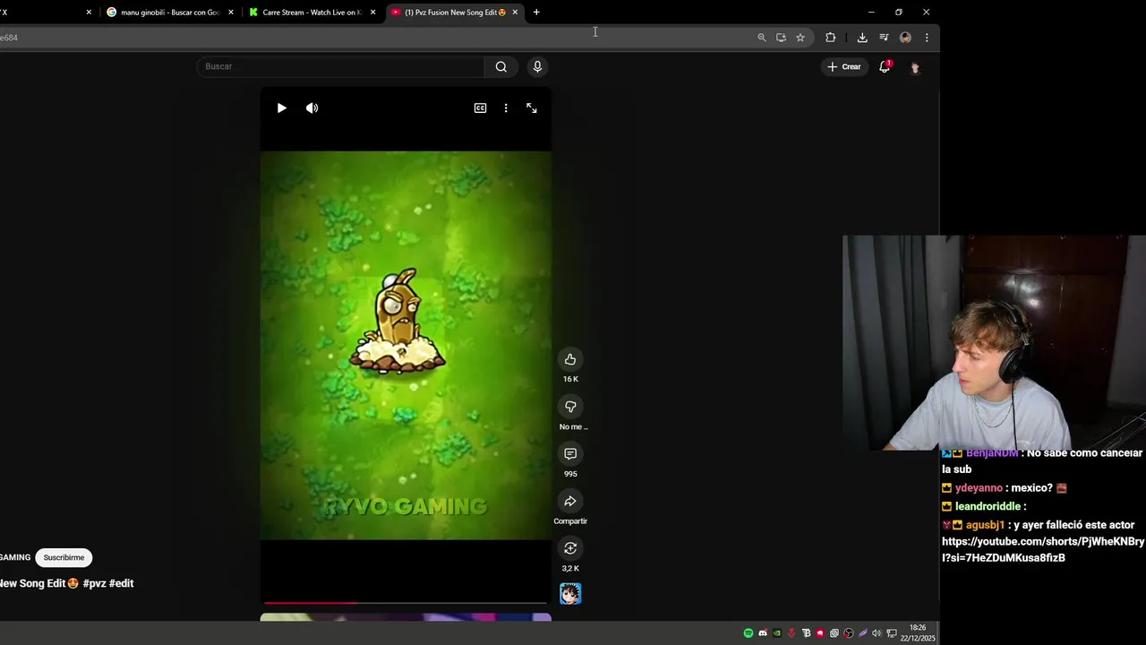Image resolution: width=1146 pixels, height=645 pixels.
Task: Enter fullscreen mode on the Short
Action: [532, 107]
